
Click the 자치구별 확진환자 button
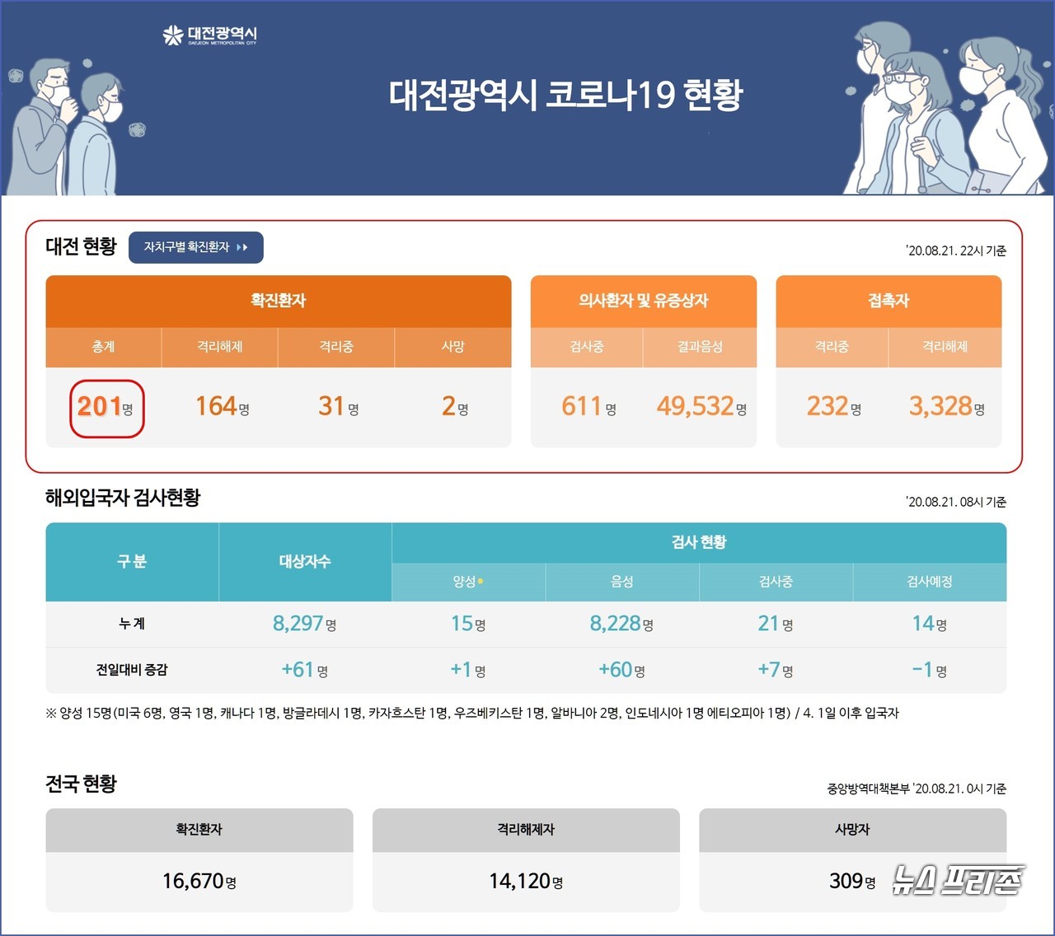tap(196, 247)
